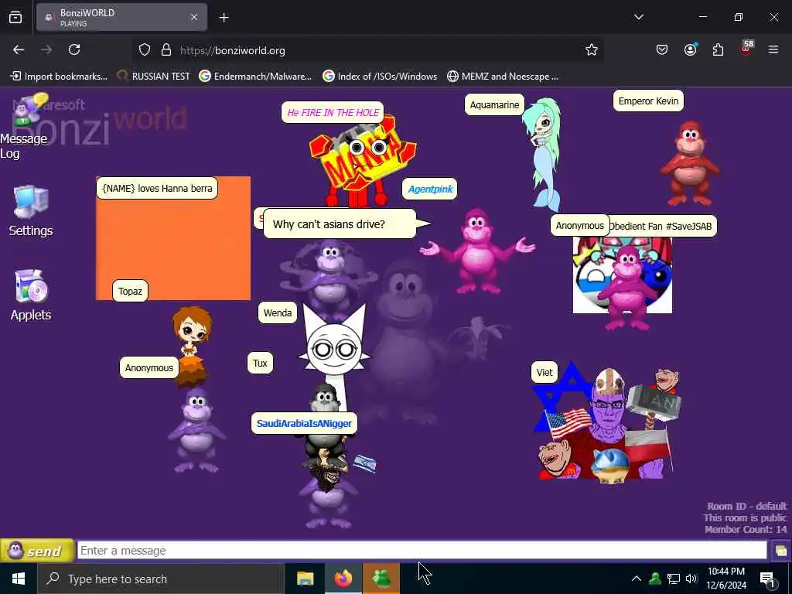
Task: Open the Applets desktop icon
Action: (31, 295)
